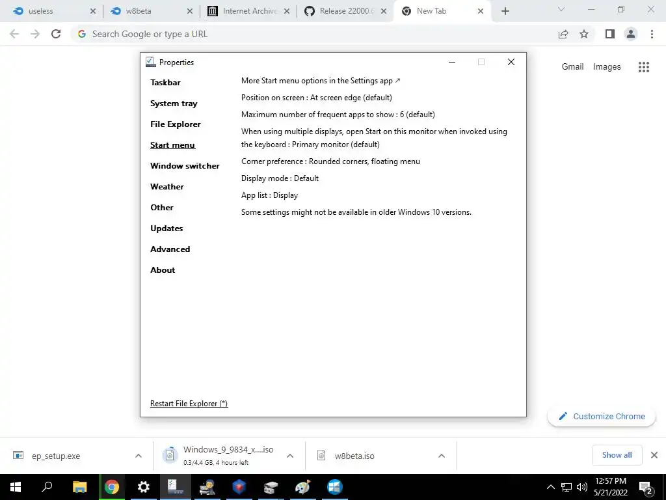Go back in Chrome

14,34
